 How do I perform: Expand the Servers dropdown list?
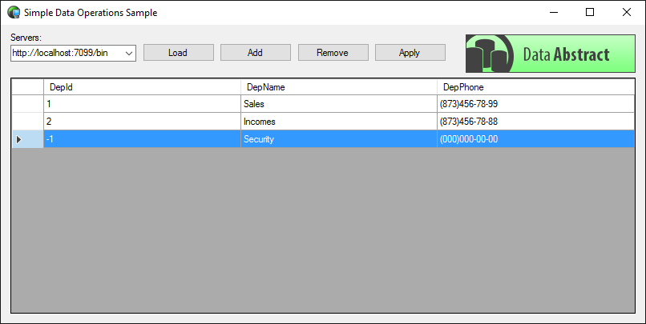tap(129, 54)
